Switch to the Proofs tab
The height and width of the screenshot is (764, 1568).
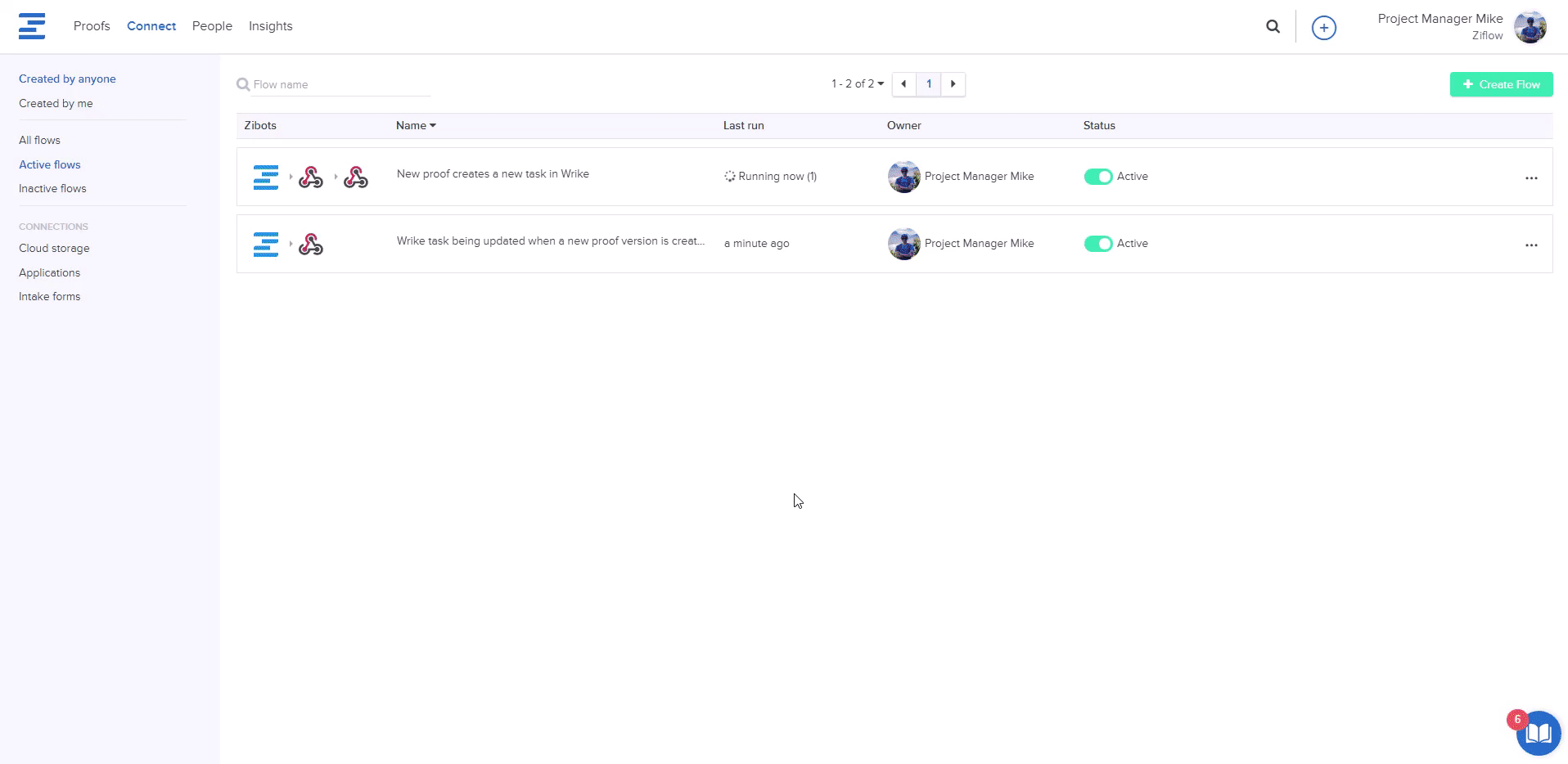point(92,26)
